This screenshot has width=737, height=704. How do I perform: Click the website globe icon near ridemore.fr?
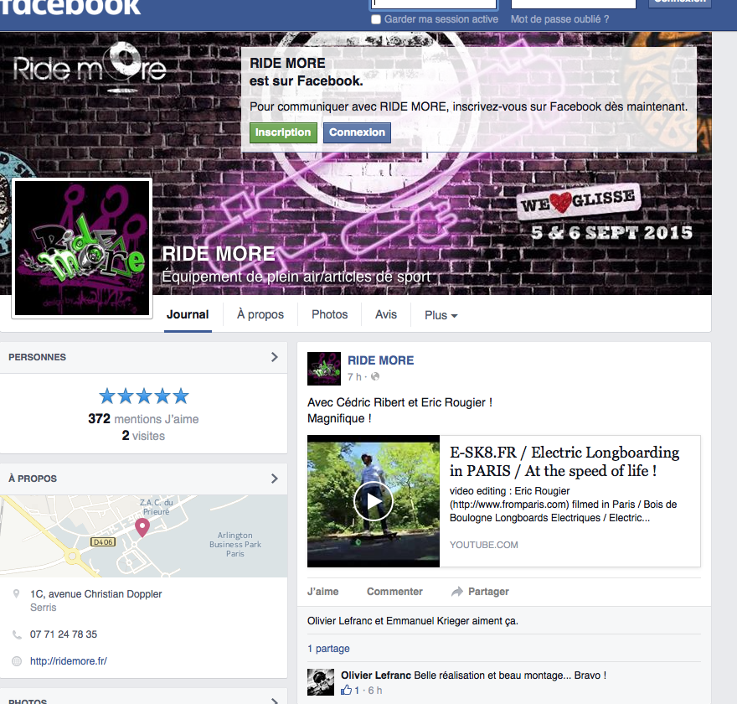point(17,661)
